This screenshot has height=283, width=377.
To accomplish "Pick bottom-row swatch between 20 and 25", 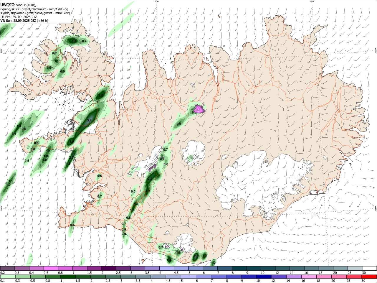I will point(339,277).
